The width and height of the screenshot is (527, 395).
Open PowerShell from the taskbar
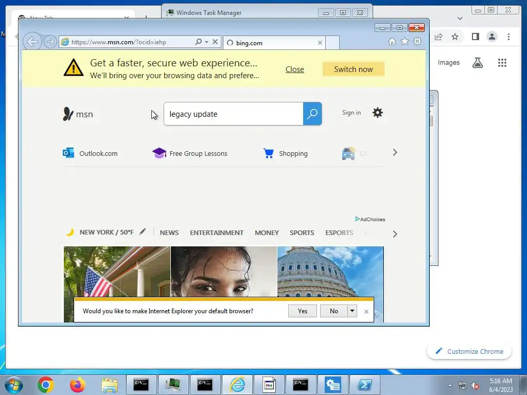click(x=365, y=385)
